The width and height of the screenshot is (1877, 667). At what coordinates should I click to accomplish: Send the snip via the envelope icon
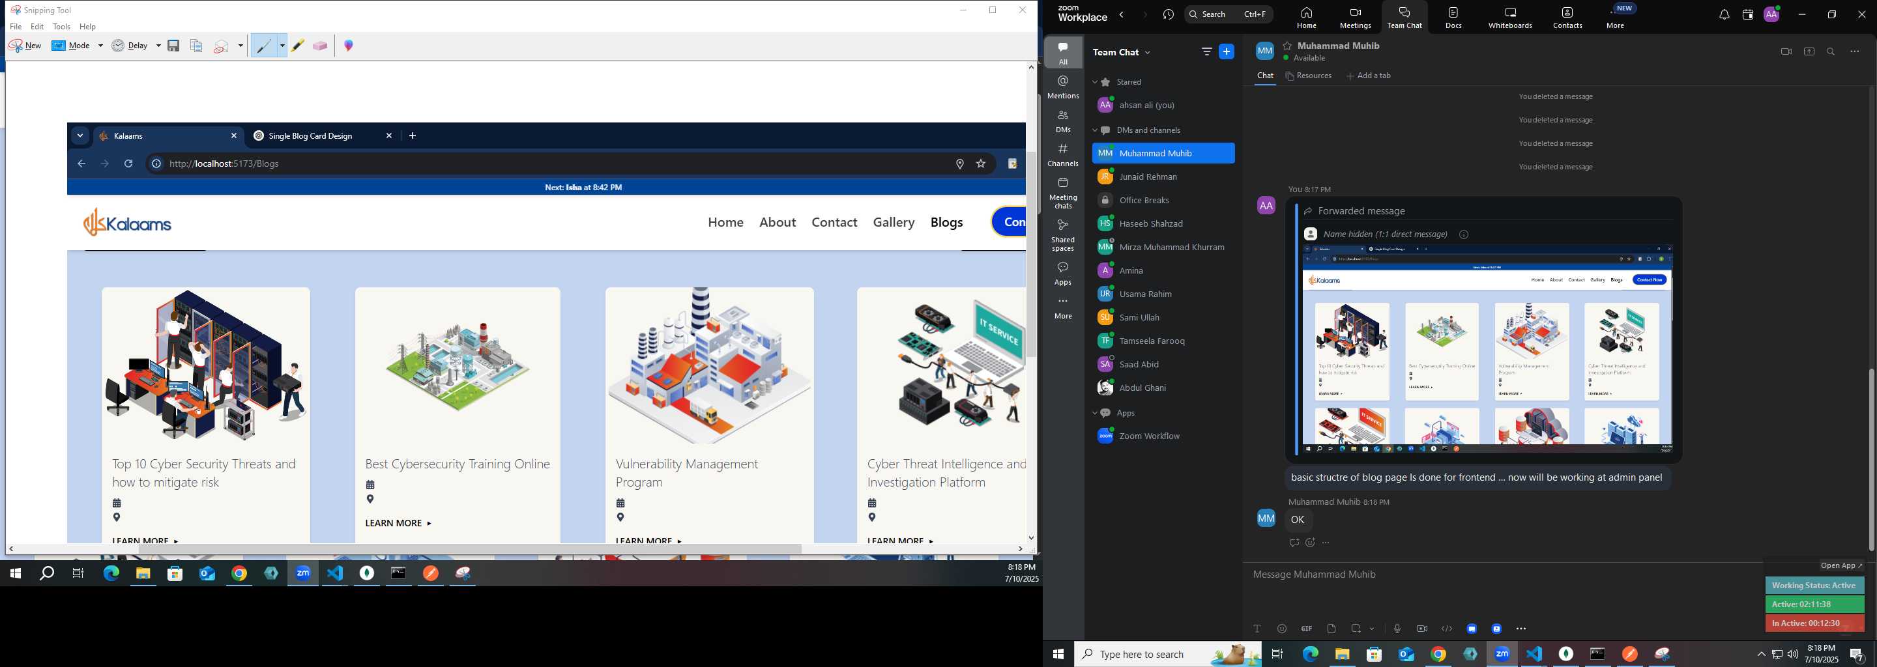(222, 46)
